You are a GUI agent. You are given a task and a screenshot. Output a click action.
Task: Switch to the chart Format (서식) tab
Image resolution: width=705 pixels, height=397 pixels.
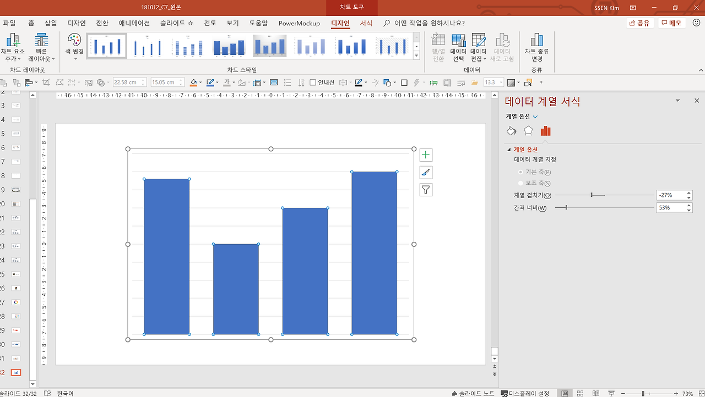pos(366,23)
